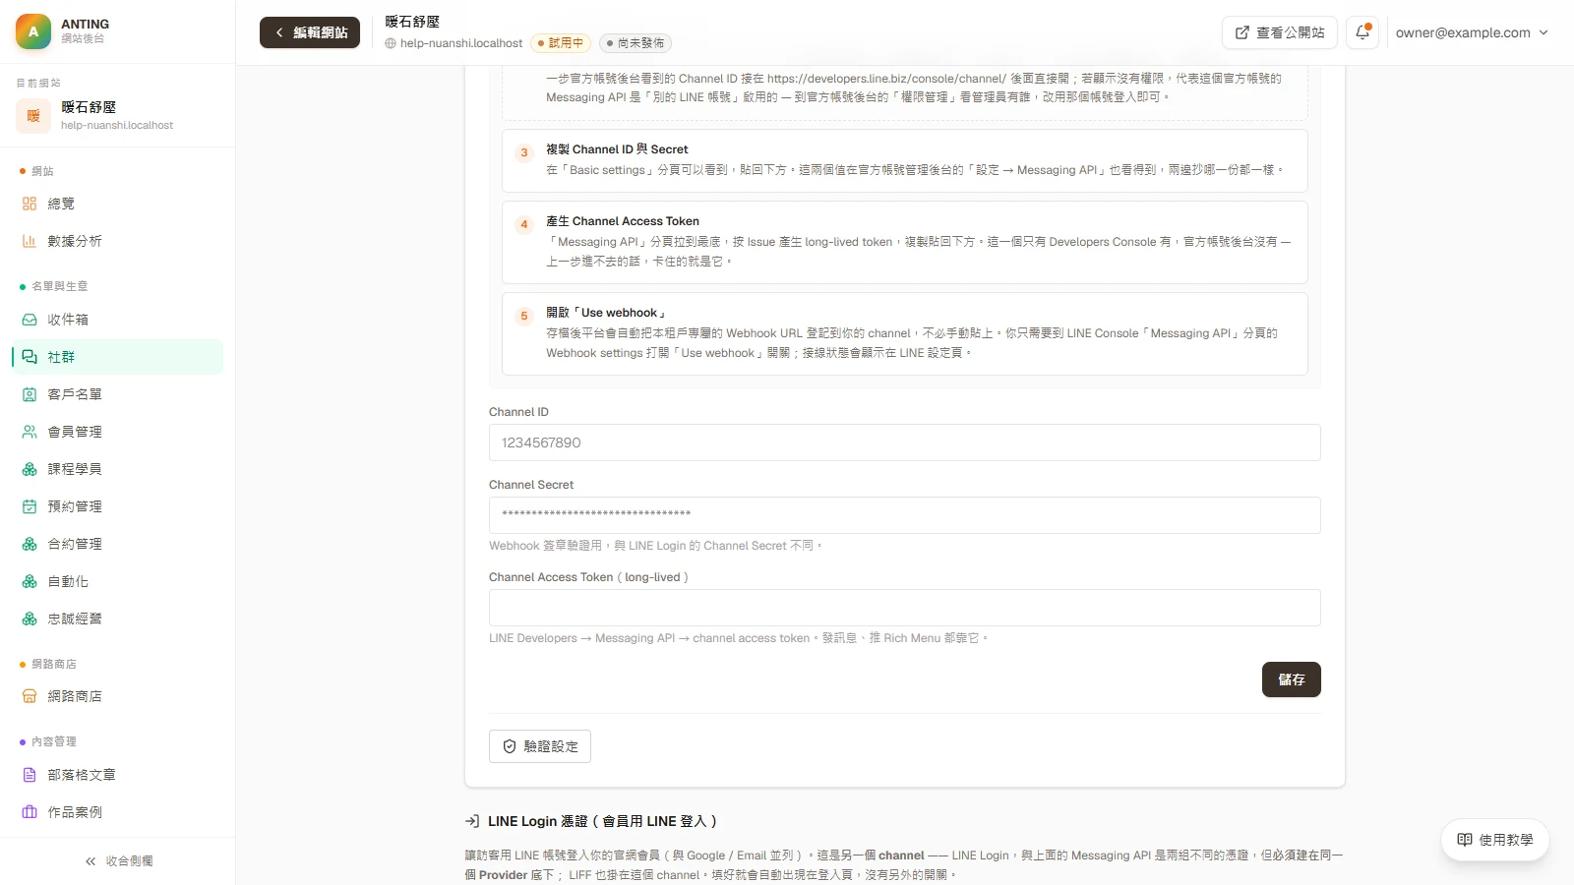
Task: Click the 名單與生意 section label
Action: [x=60, y=287]
